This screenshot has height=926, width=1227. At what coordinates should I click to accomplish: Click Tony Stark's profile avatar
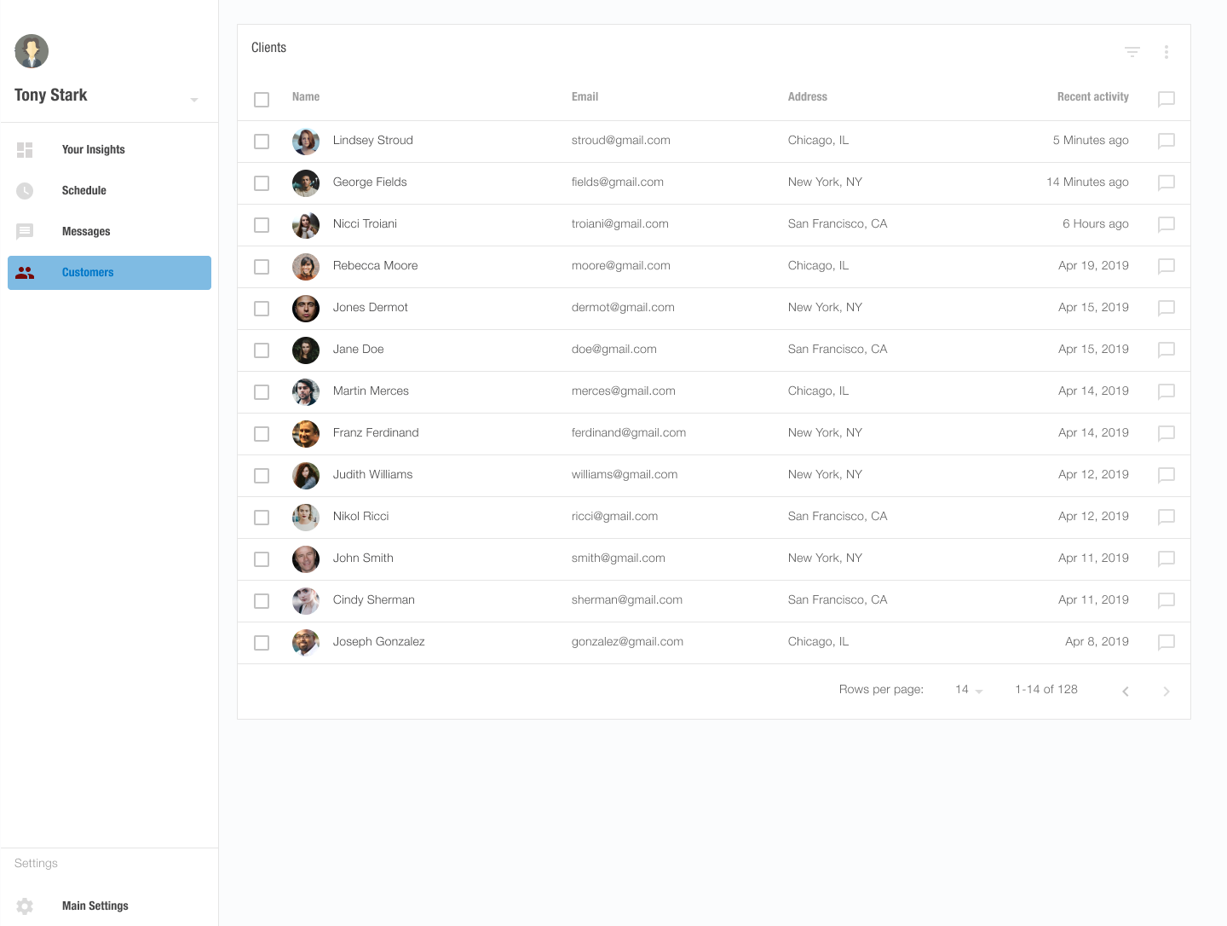pyautogui.click(x=32, y=51)
